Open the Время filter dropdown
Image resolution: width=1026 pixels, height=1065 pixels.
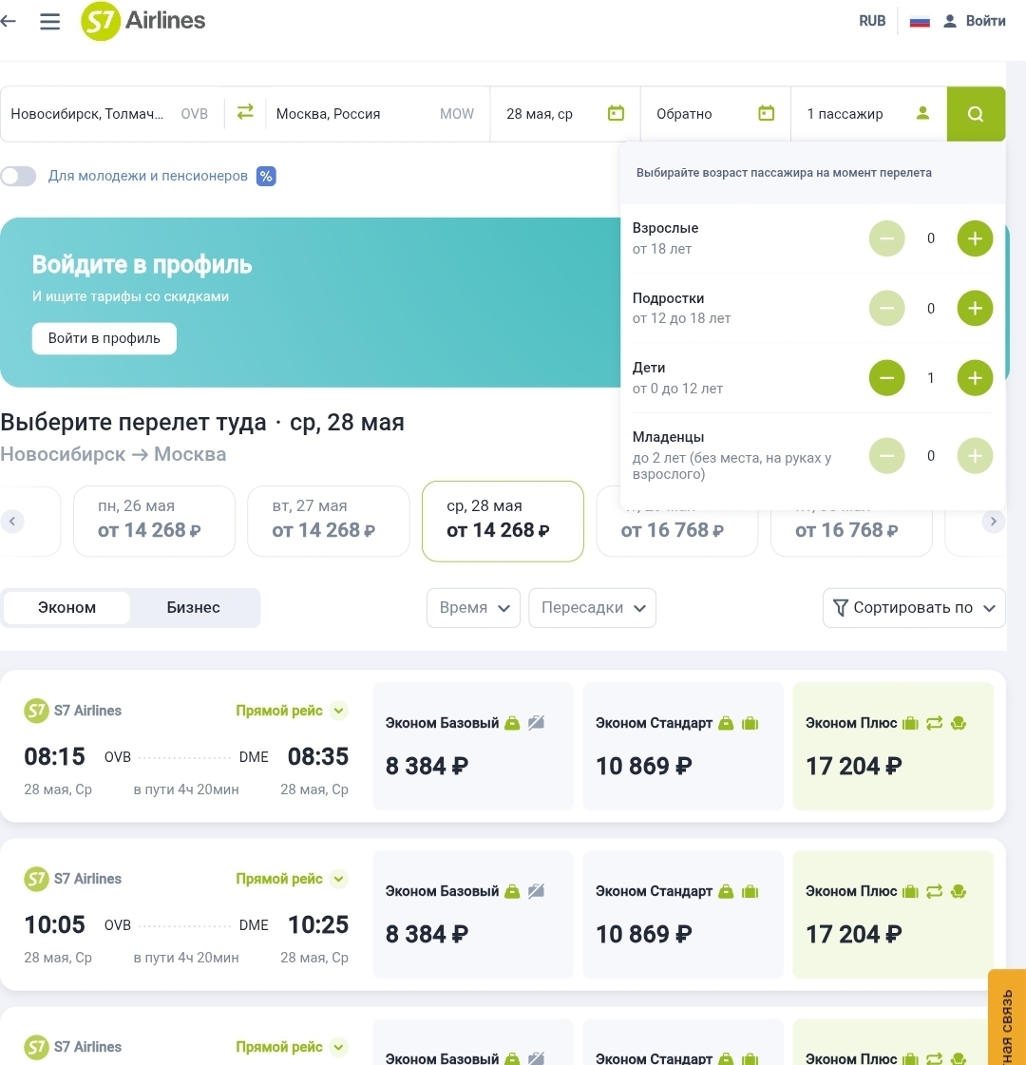473,608
